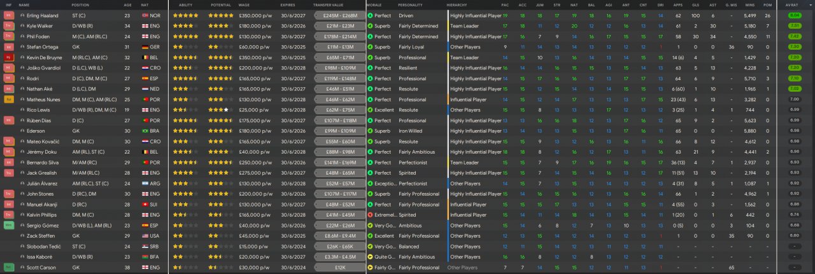Click Kalvin Phillips' red morale icon

coord(371,215)
